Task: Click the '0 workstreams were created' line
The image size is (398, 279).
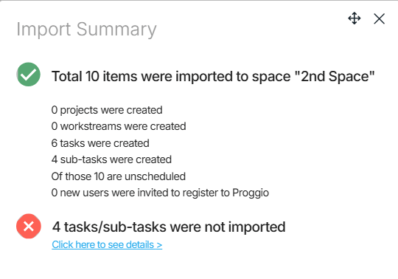Action: pyautogui.click(x=119, y=126)
